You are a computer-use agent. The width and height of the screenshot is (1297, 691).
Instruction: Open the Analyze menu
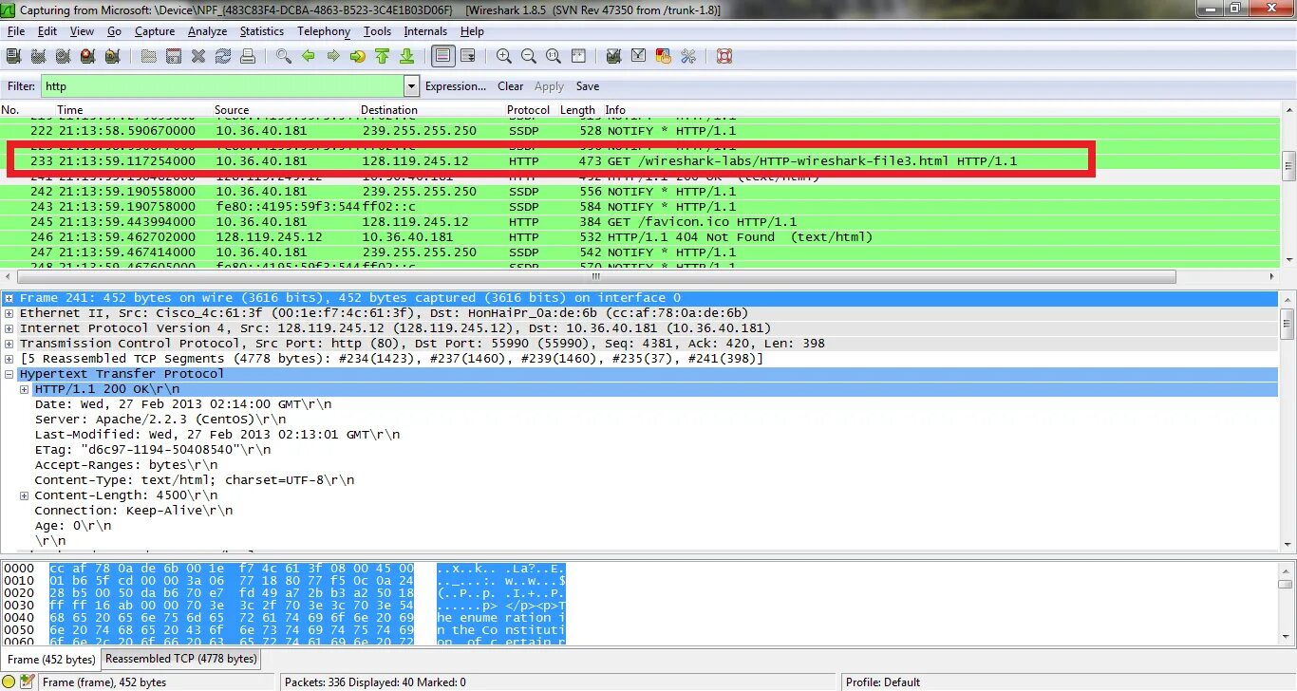click(x=207, y=31)
